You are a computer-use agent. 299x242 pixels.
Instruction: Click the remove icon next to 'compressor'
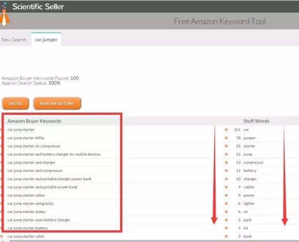click(x=226, y=162)
